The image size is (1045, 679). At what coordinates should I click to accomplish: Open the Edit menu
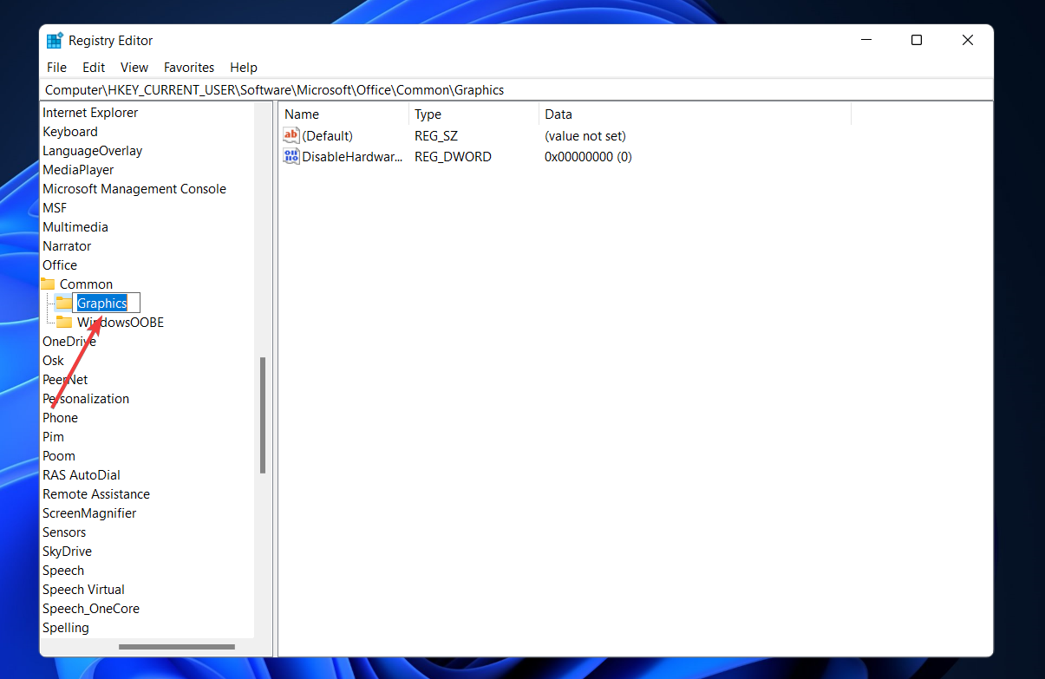(x=94, y=67)
